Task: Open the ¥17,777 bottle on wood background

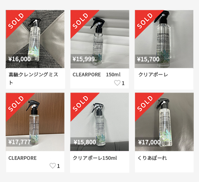Action: [35, 122]
